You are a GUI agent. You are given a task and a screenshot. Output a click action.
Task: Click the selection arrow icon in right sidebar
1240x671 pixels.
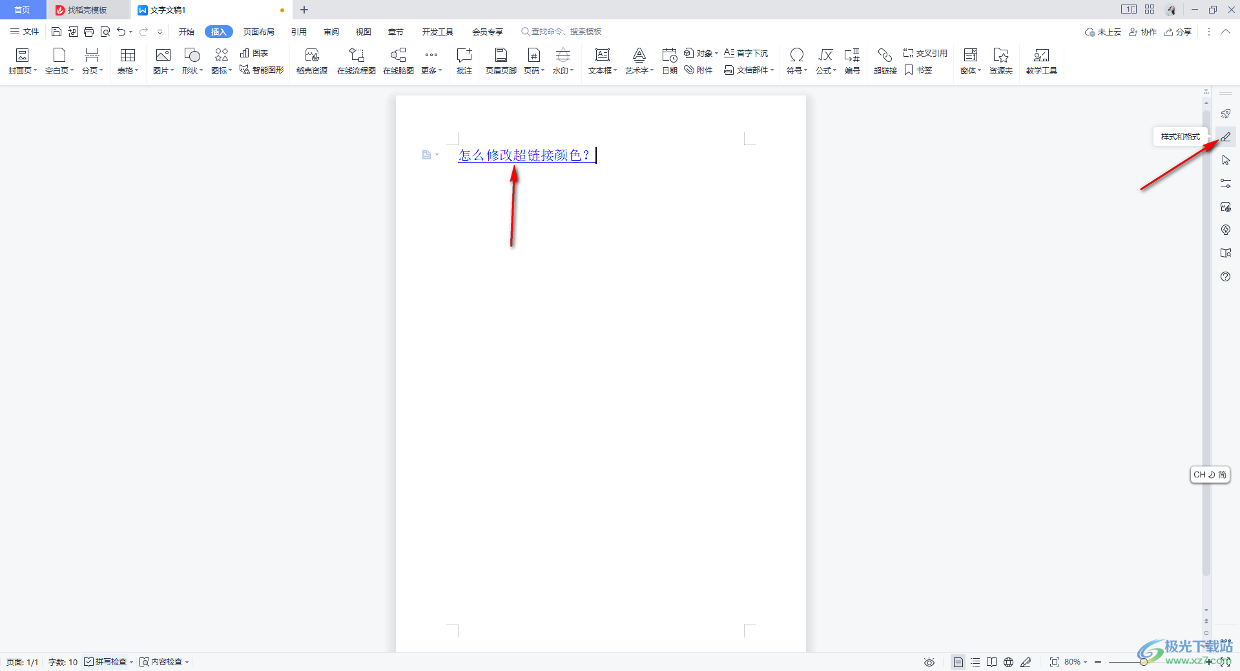point(1226,160)
